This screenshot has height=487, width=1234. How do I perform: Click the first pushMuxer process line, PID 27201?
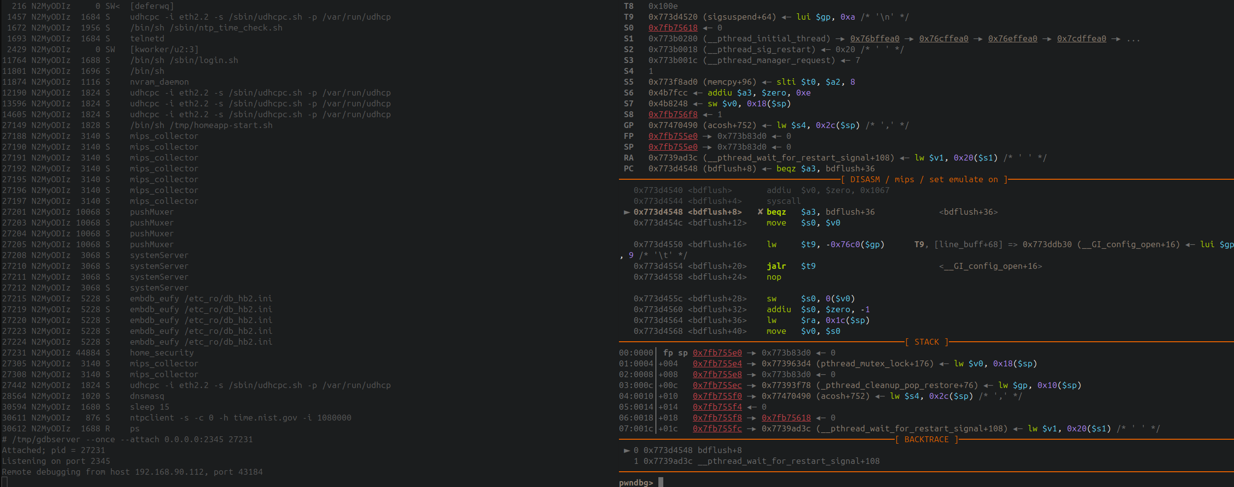[x=88, y=212]
